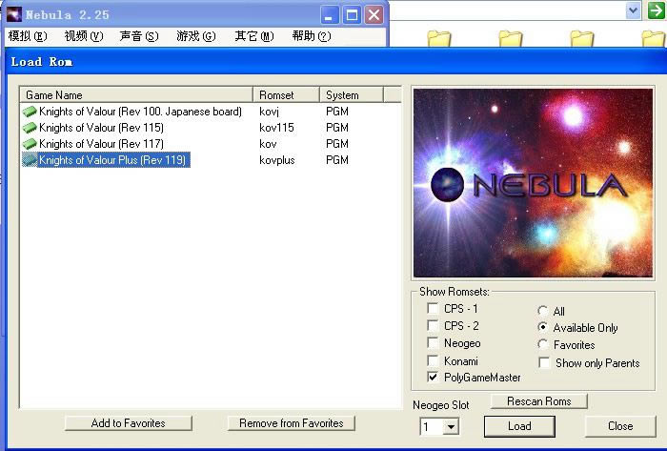667x451 pixels.
Task: Click ROM icon beside Knights of Valour Rev 117
Action: (x=30, y=144)
